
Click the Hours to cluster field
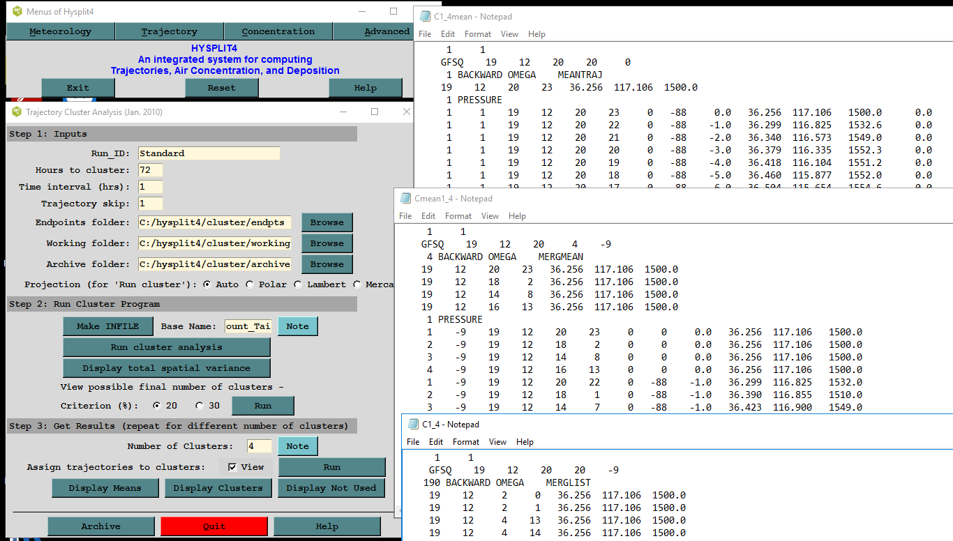click(150, 170)
